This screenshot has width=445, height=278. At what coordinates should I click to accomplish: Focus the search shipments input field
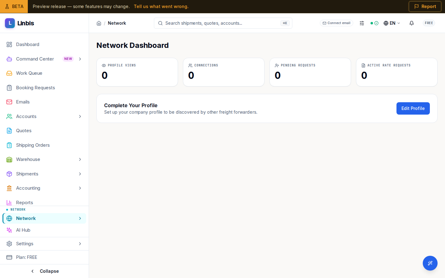223,23
